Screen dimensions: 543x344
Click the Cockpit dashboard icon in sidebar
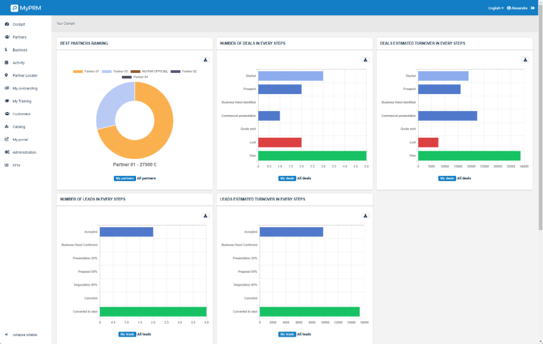coord(6,25)
